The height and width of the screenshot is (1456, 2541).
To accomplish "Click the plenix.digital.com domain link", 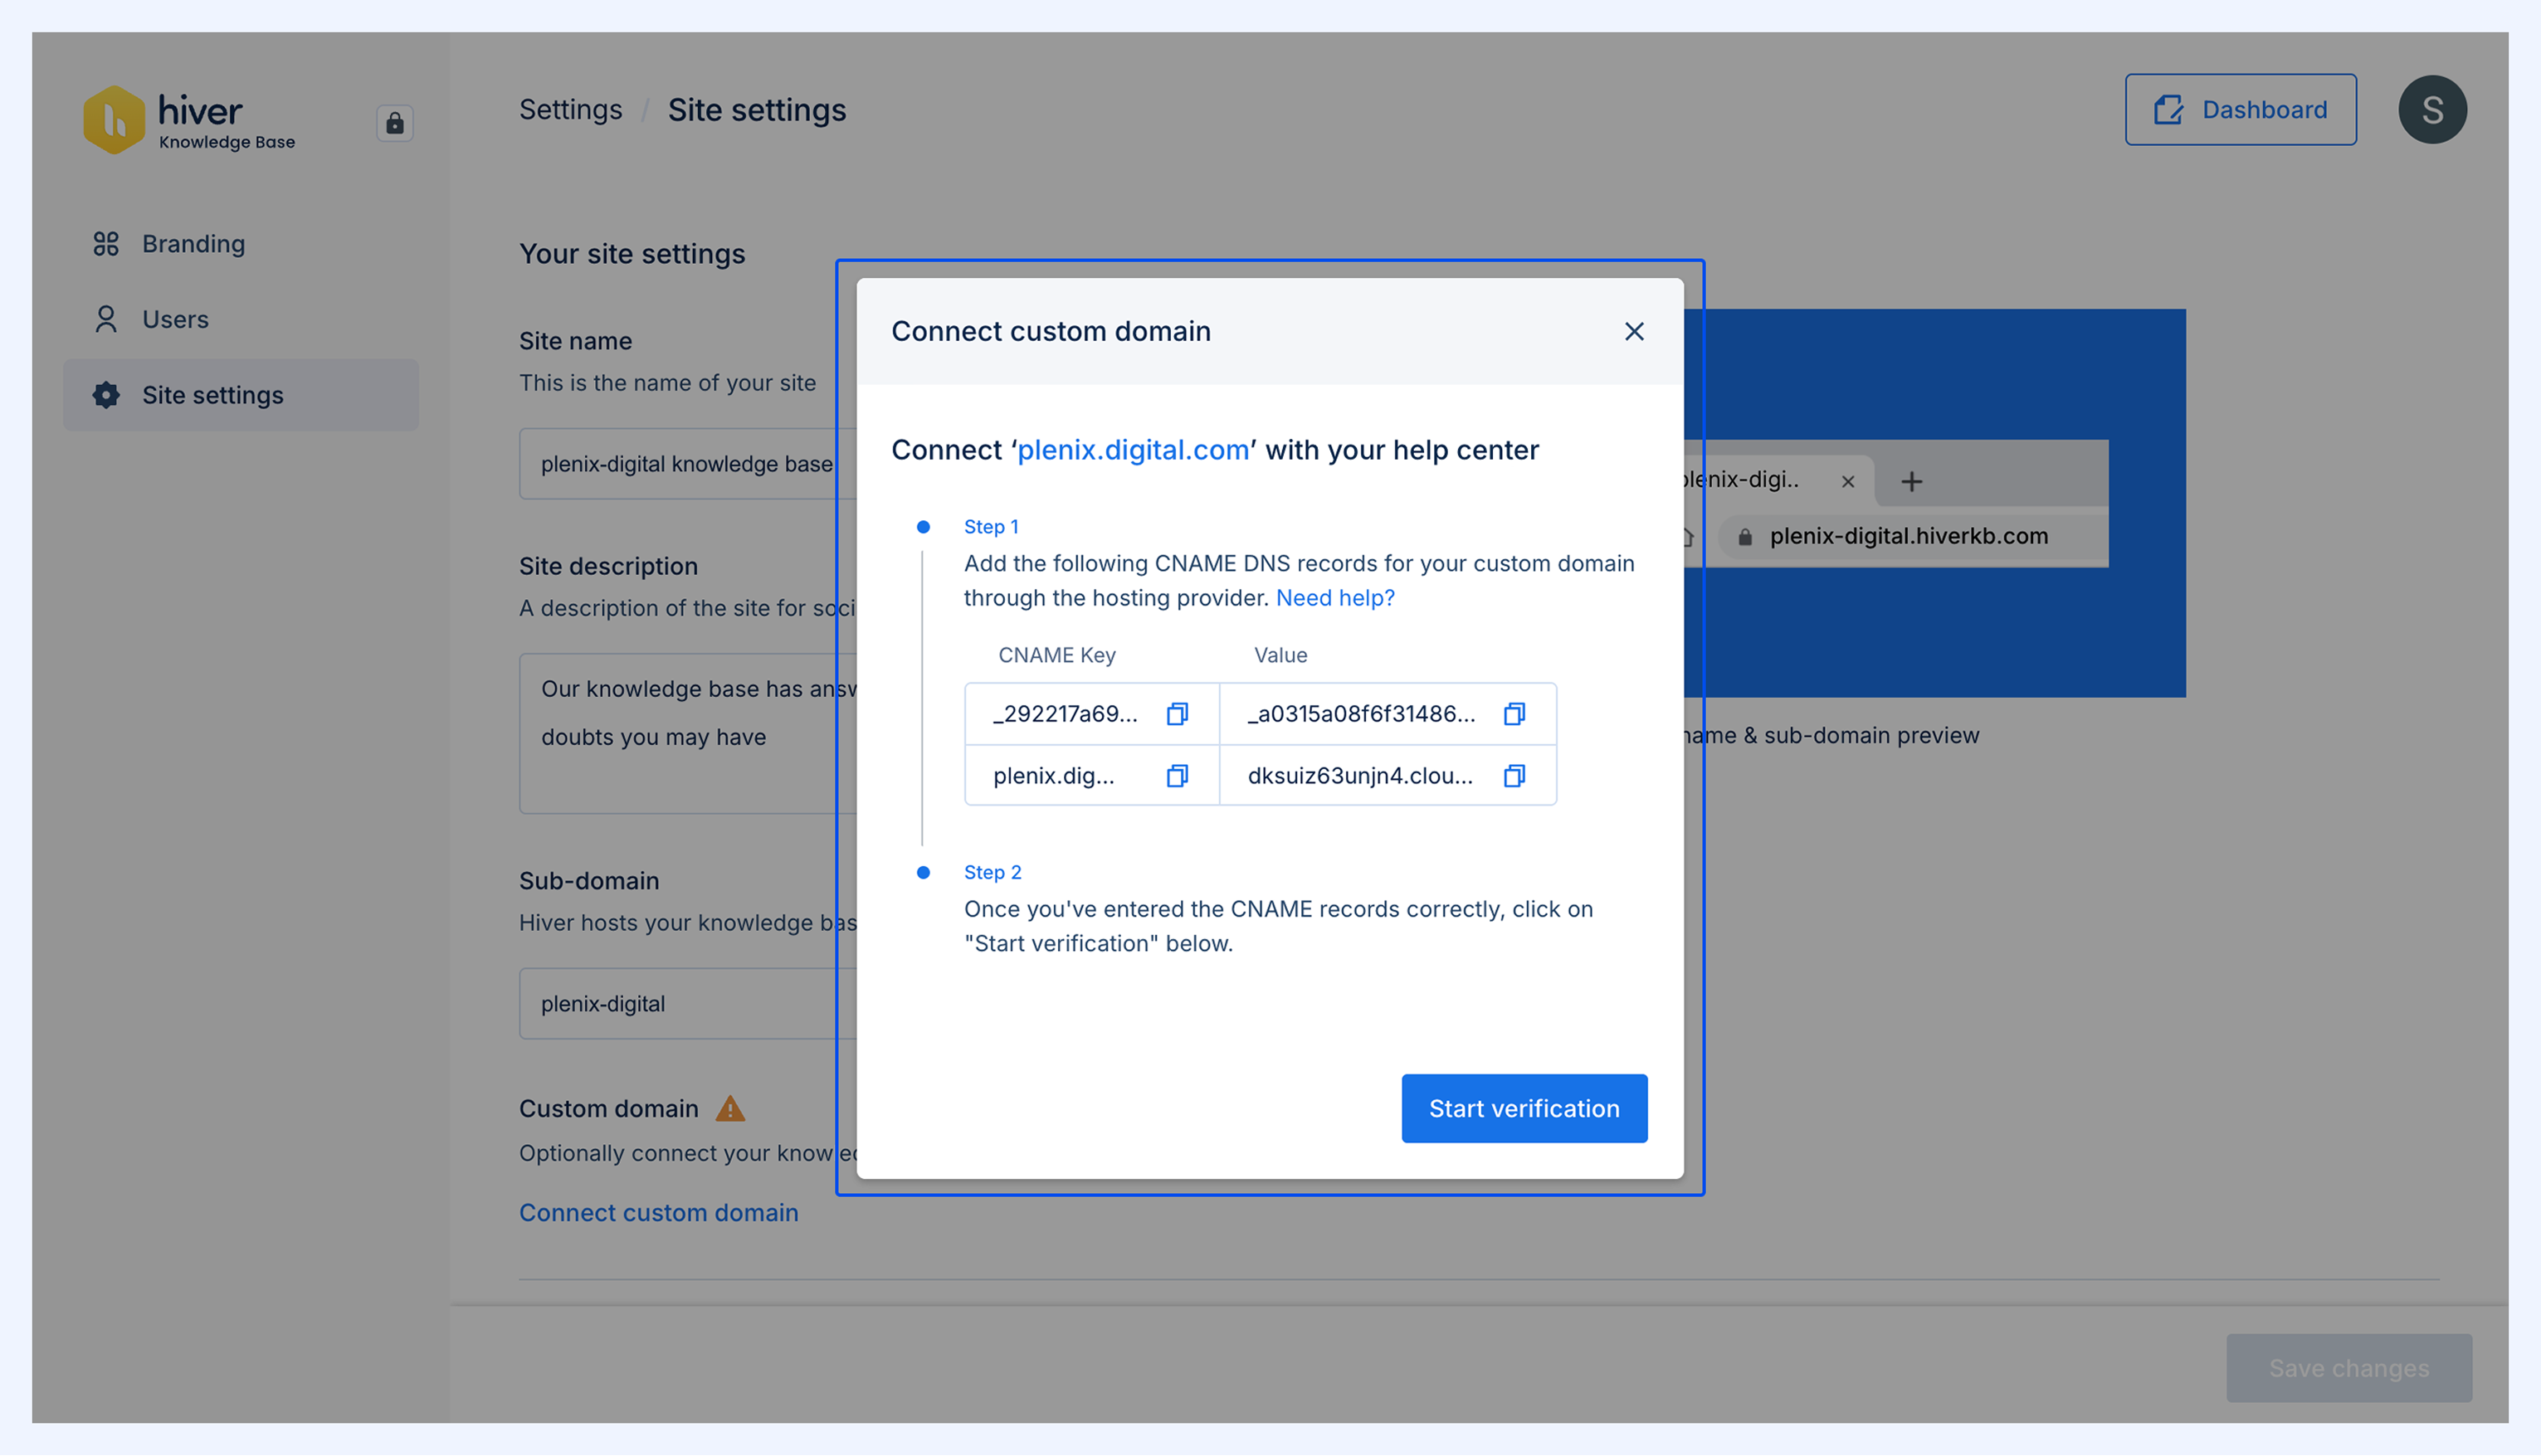I will click(x=1133, y=450).
